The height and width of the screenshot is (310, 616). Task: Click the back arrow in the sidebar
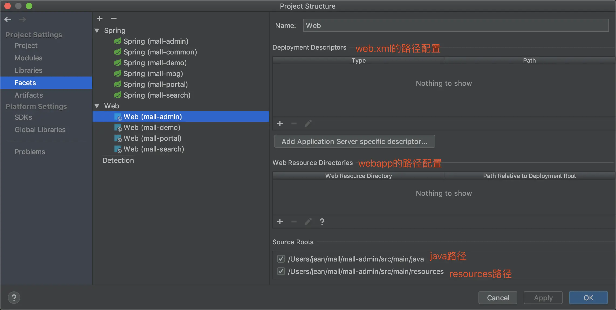(8, 19)
